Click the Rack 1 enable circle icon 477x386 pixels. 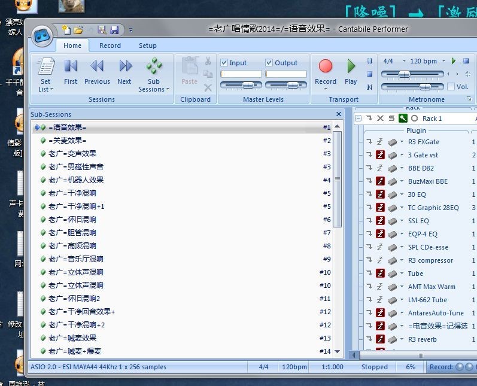point(414,118)
